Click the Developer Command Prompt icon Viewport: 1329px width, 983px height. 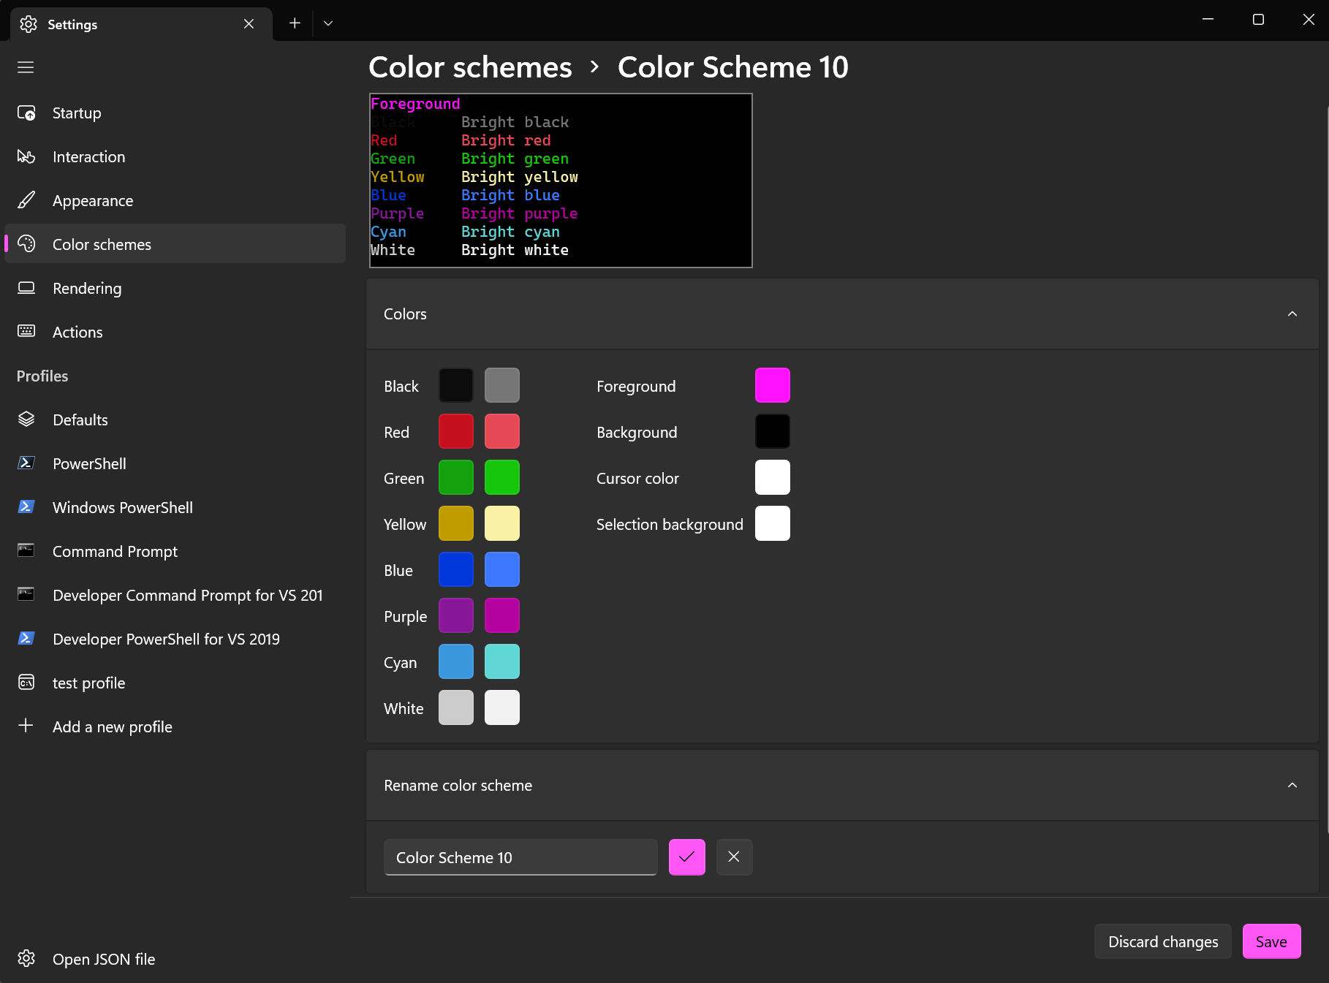coord(26,595)
